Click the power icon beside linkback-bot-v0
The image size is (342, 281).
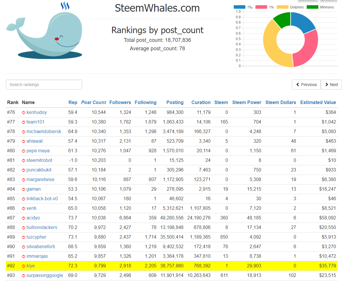coord(24,199)
